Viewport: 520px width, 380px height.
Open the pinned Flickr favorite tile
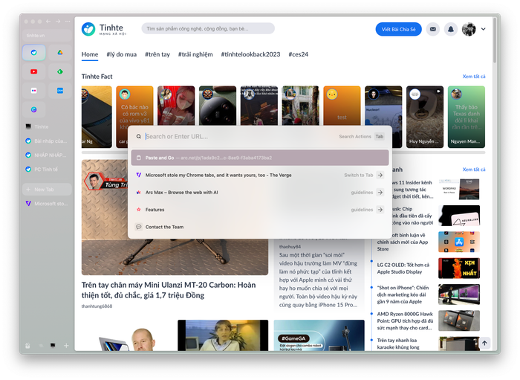[34, 91]
